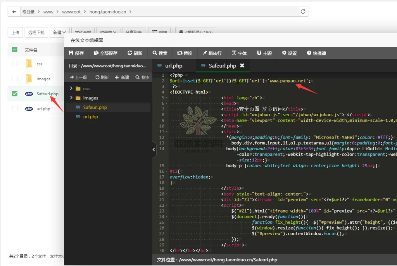This screenshot has width=397, height=266.
Task: Open the Theme selector
Action: [264, 53]
